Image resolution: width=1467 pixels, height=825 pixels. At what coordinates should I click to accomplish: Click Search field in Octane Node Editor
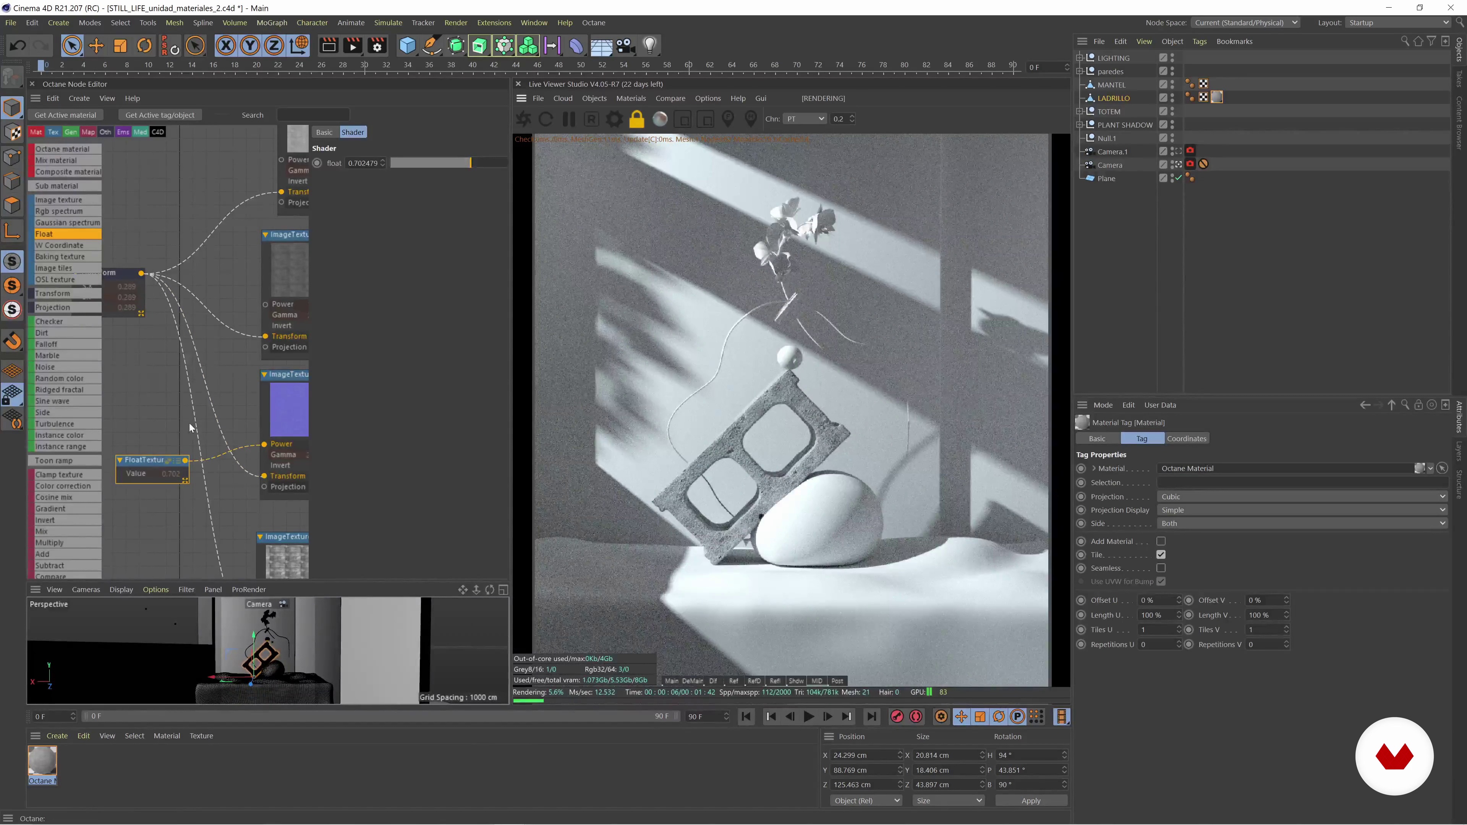313,115
